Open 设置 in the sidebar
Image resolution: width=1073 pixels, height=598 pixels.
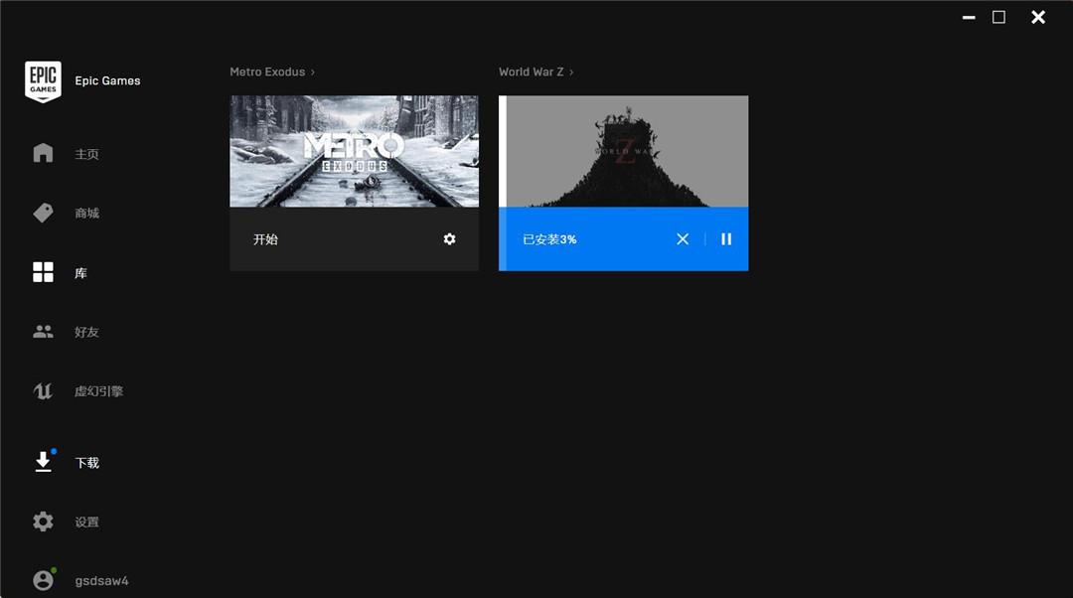click(x=86, y=523)
